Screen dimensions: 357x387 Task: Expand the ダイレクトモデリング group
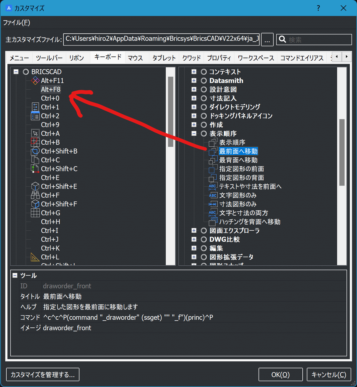point(194,107)
